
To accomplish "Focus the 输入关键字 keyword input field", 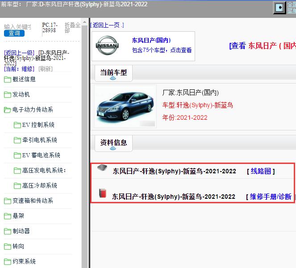I will (17, 27).
